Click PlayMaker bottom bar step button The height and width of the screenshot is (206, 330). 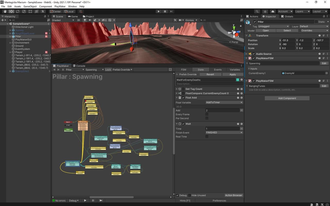[101, 201]
